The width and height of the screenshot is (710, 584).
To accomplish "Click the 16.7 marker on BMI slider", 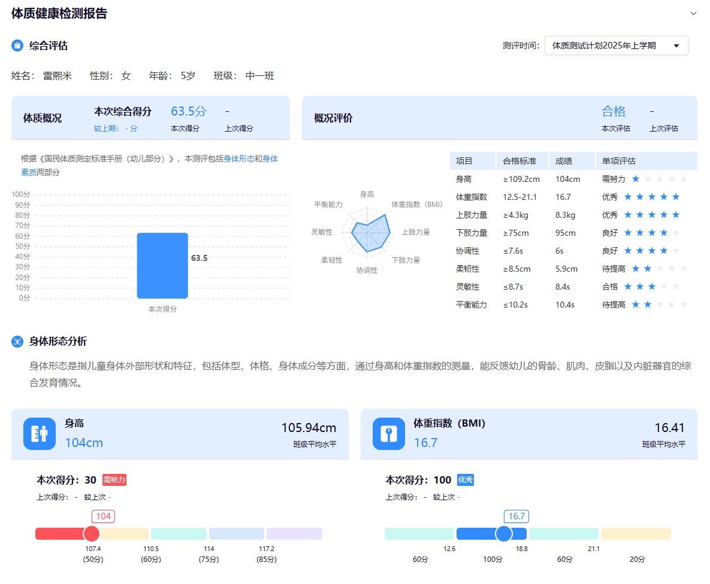I will click(x=504, y=534).
